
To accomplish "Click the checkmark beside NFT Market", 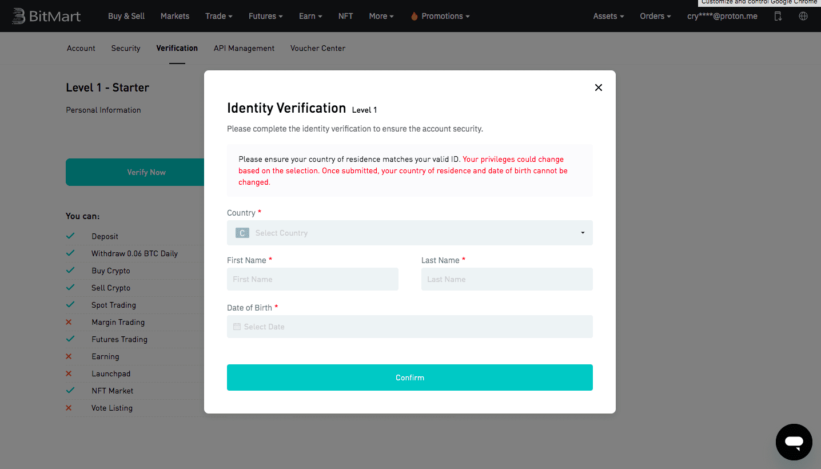I will [x=70, y=390].
